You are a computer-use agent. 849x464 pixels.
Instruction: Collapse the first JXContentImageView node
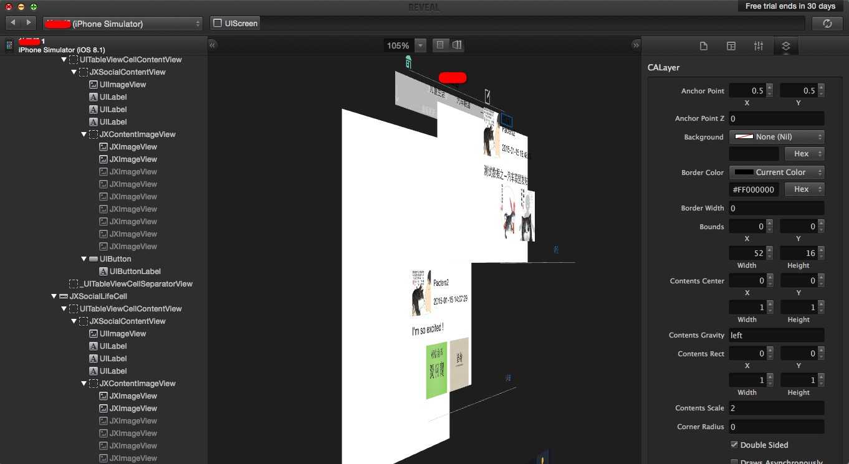point(84,135)
